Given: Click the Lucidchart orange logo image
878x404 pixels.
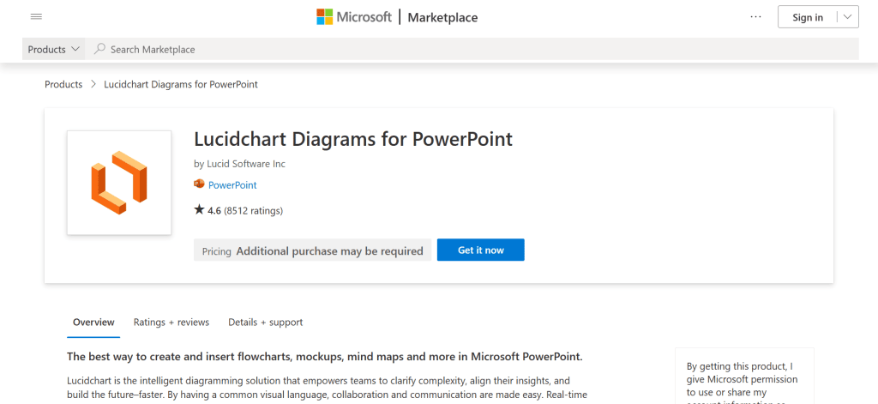Looking at the screenshot, I should (119, 183).
